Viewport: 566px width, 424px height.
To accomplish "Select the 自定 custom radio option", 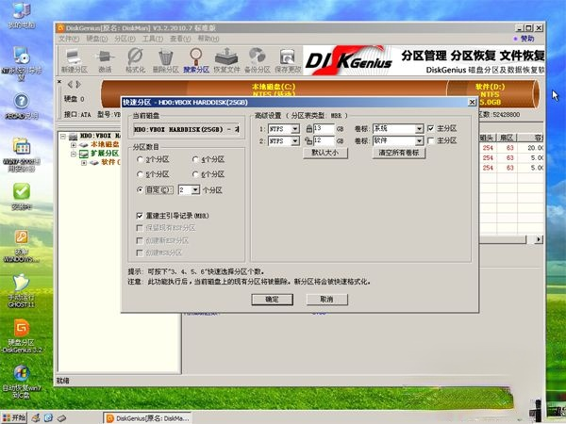I will click(x=140, y=189).
